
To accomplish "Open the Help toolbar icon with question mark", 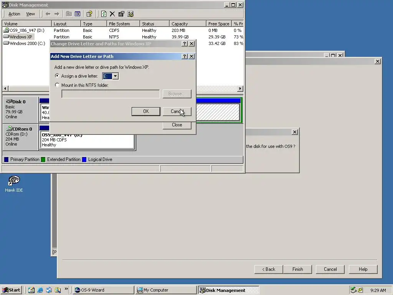I will pyautogui.click(x=89, y=14).
